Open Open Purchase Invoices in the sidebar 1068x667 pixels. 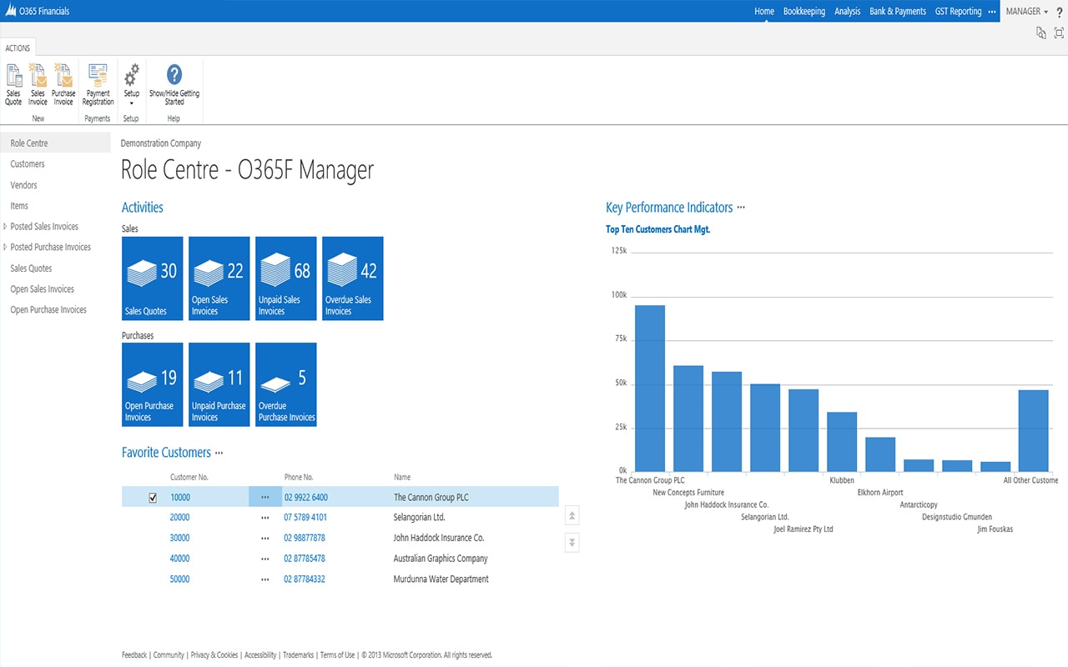(x=48, y=310)
